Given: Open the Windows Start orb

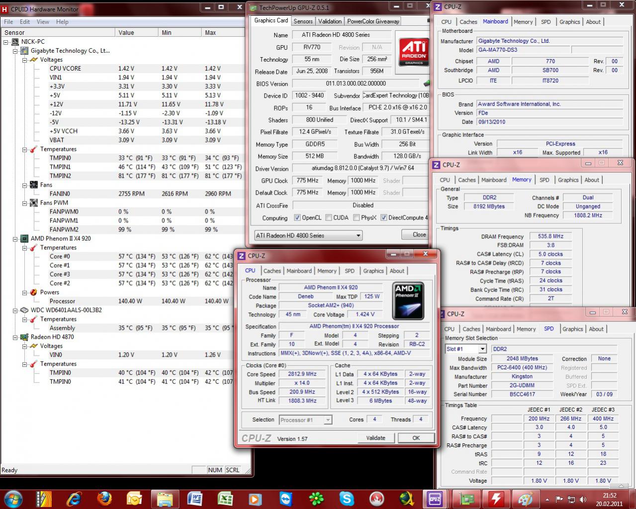Looking at the screenshot, I should (12, 498).
